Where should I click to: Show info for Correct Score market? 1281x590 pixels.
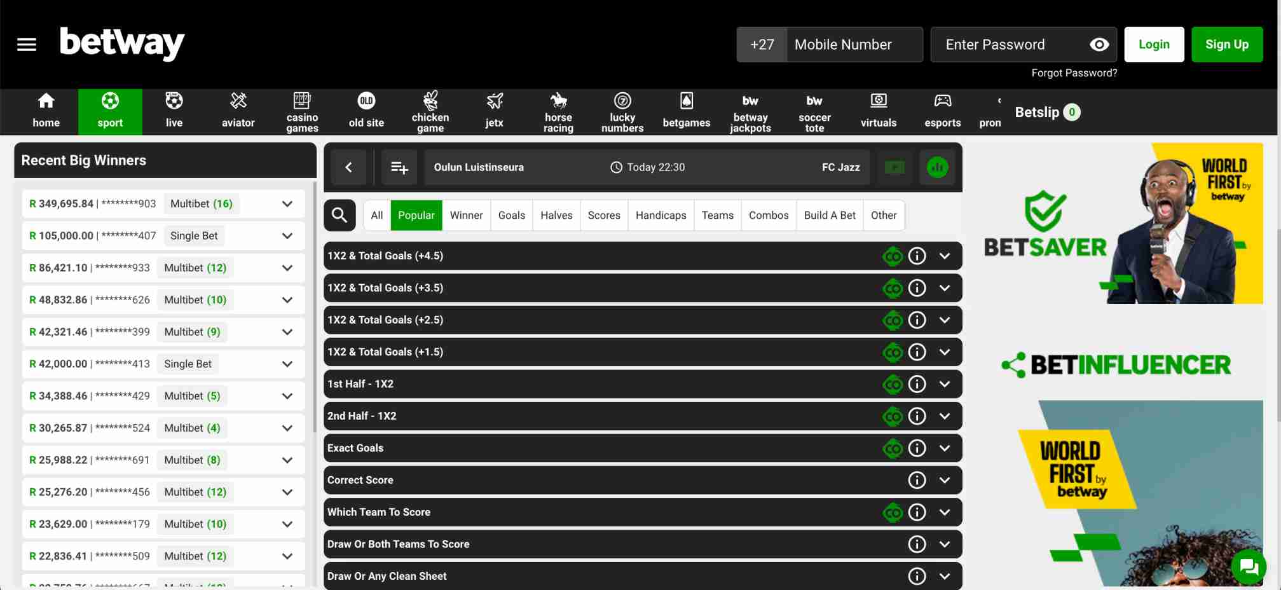pyautogui.click(x=917, y=480)
